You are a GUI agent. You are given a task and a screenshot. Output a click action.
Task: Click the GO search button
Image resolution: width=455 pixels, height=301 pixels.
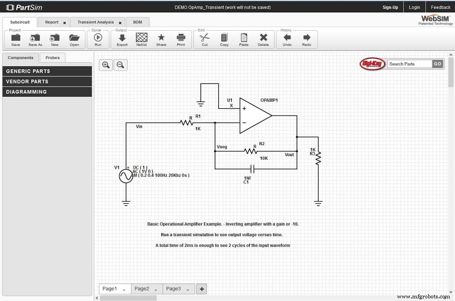click(437, 63)
